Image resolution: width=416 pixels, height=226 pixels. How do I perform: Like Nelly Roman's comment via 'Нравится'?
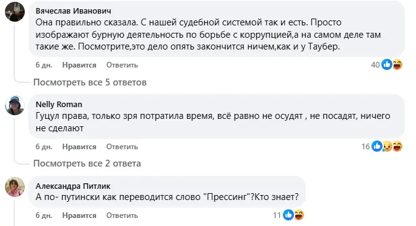pos(79,147)
